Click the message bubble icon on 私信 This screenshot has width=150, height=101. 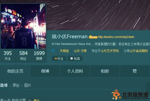pos(71,58)
